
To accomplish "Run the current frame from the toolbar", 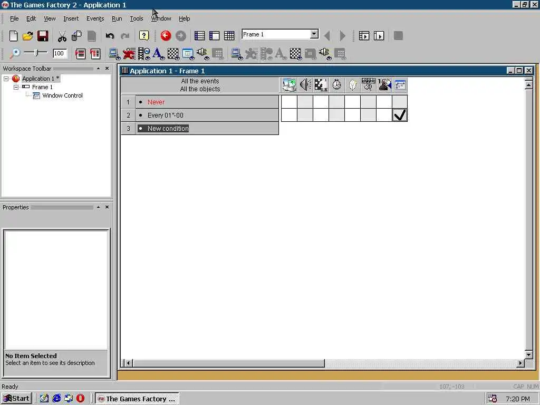I will (379, 36).
